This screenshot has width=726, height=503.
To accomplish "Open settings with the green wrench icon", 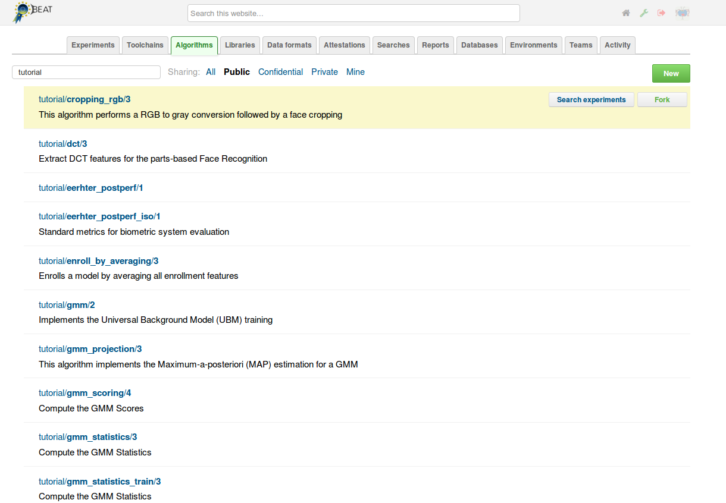I will (x=644, y=13).
